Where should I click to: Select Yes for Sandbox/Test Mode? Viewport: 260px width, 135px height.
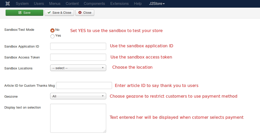coord(52,36)
